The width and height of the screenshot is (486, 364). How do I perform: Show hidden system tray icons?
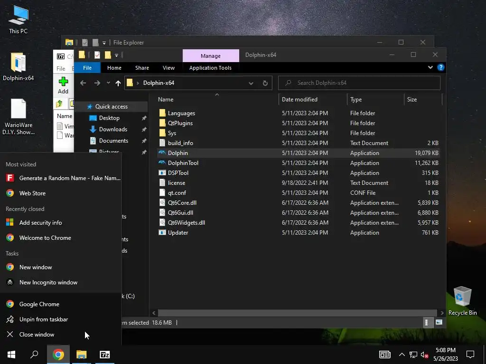[x=402, y=355]
